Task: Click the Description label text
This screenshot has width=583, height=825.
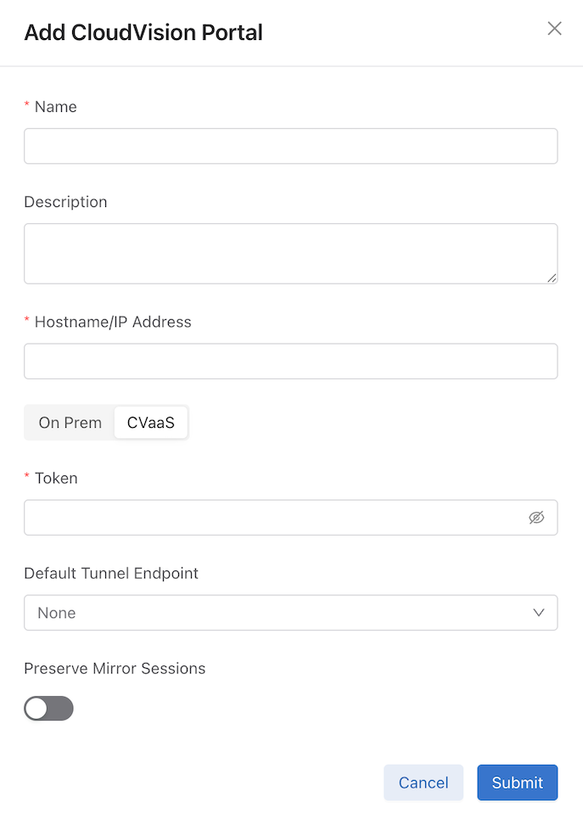Action: [x=65, y=202]
